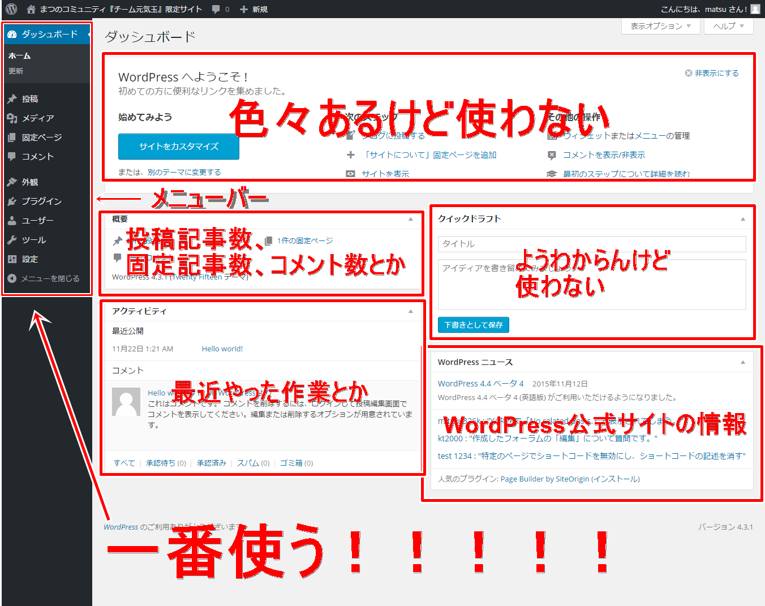Click 別のテーマに変更する link

(x=184, y=172)
